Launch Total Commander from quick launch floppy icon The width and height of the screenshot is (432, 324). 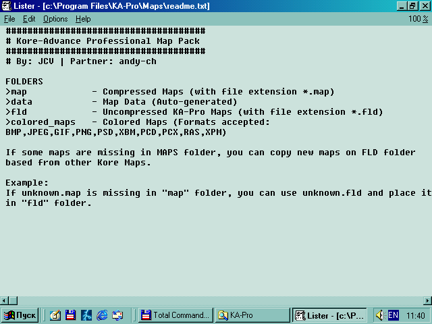[x=70, y=315]
